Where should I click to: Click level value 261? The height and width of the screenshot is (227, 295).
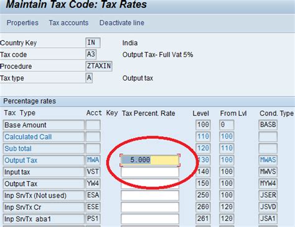point(203,219)
